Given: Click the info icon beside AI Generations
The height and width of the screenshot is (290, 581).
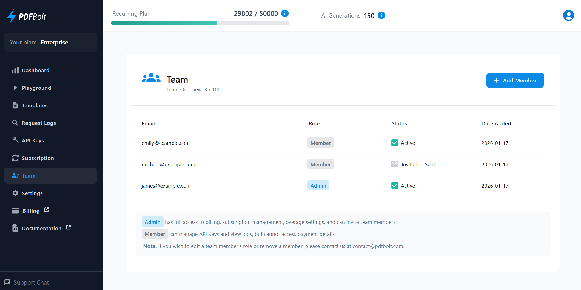Looking at the screenshot, I should coord(381,15).
